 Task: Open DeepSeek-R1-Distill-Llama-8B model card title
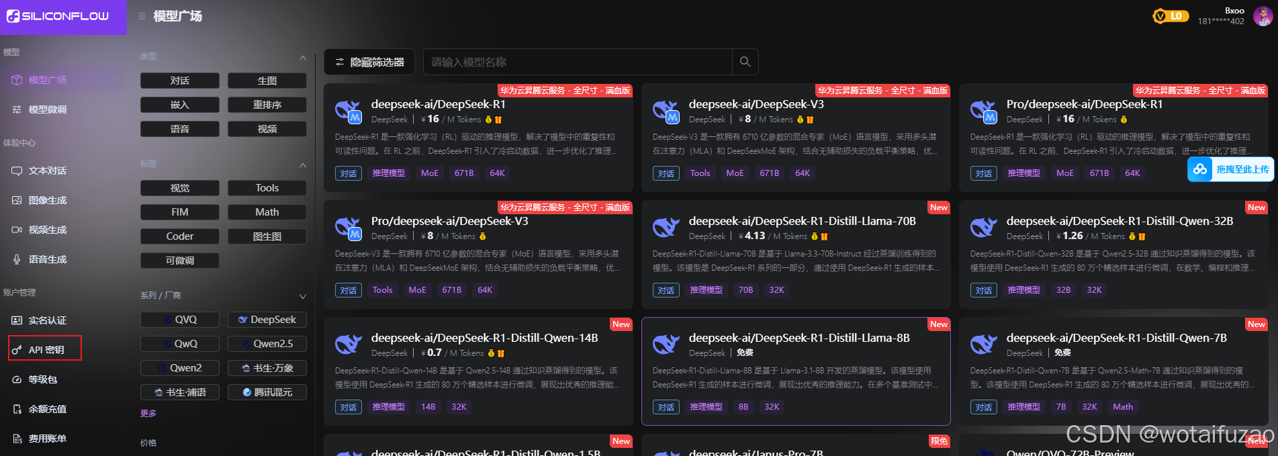pos(799,338)
